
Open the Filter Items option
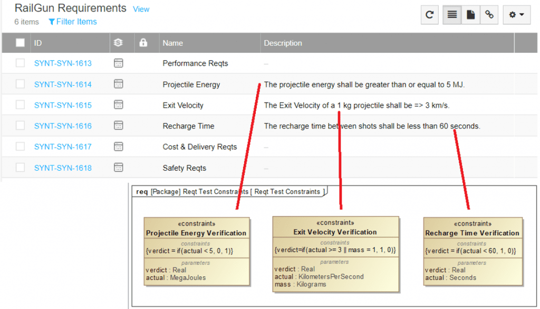(73, 22)
